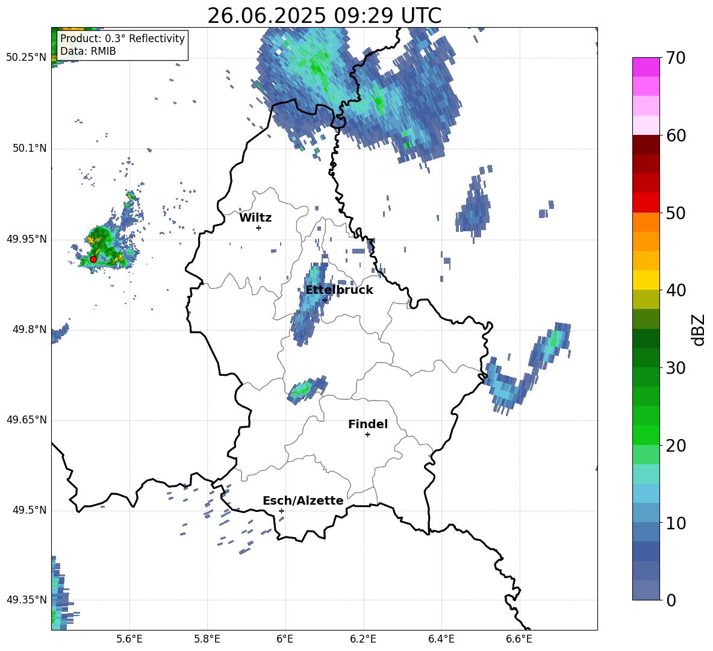Click the 6.2°E longitude label
This screenshot has width=713, height=651.
point(363,639)
